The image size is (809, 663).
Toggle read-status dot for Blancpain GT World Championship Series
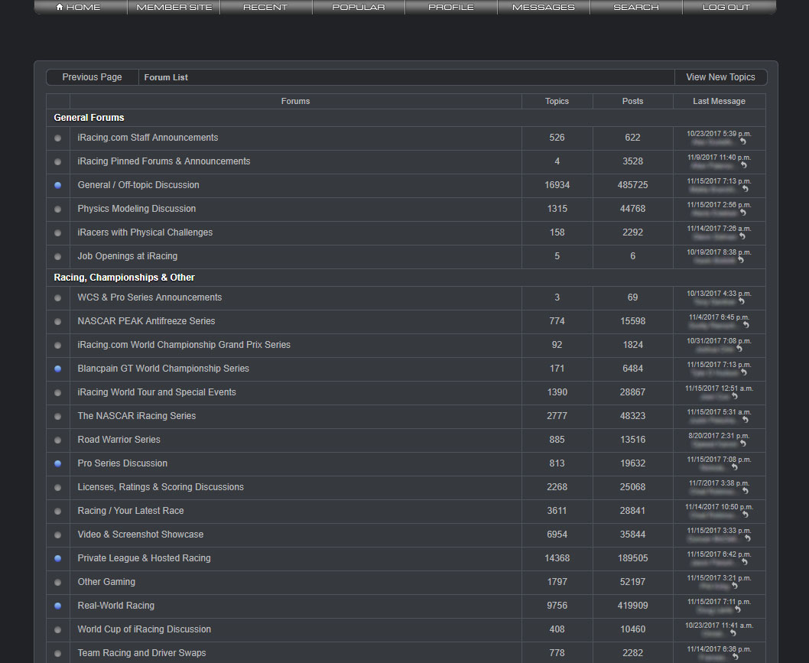[x=57, y=369]
